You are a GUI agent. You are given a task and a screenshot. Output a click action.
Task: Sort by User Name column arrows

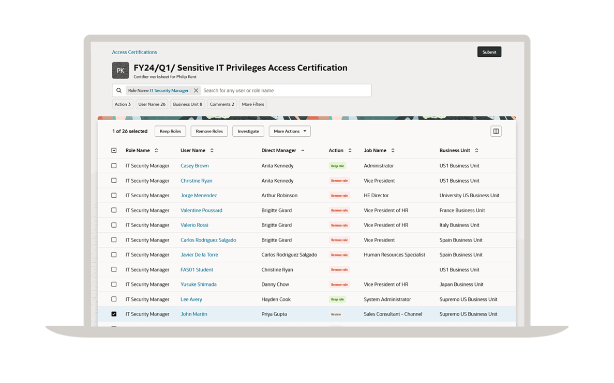pos(212,151)
